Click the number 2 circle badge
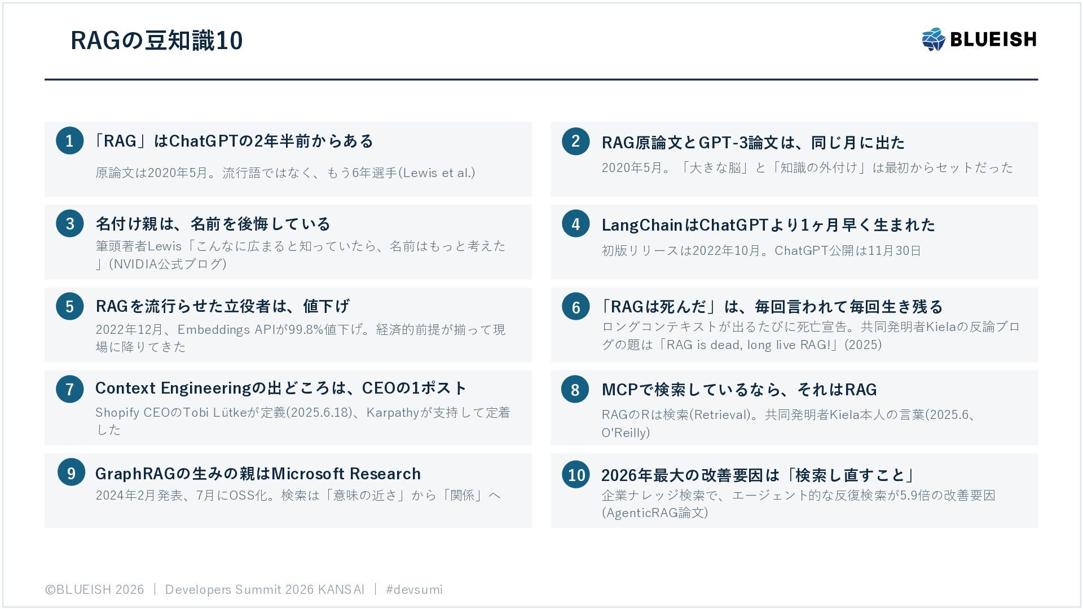The height and width of the screenshot is (609, 1083). pos(575,141)
